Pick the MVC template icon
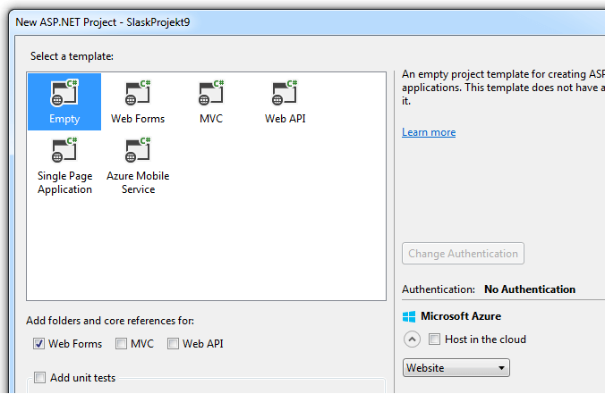 coord(211,92)
